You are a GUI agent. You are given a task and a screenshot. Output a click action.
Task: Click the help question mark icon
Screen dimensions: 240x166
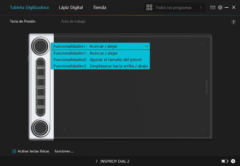[233, 22]
